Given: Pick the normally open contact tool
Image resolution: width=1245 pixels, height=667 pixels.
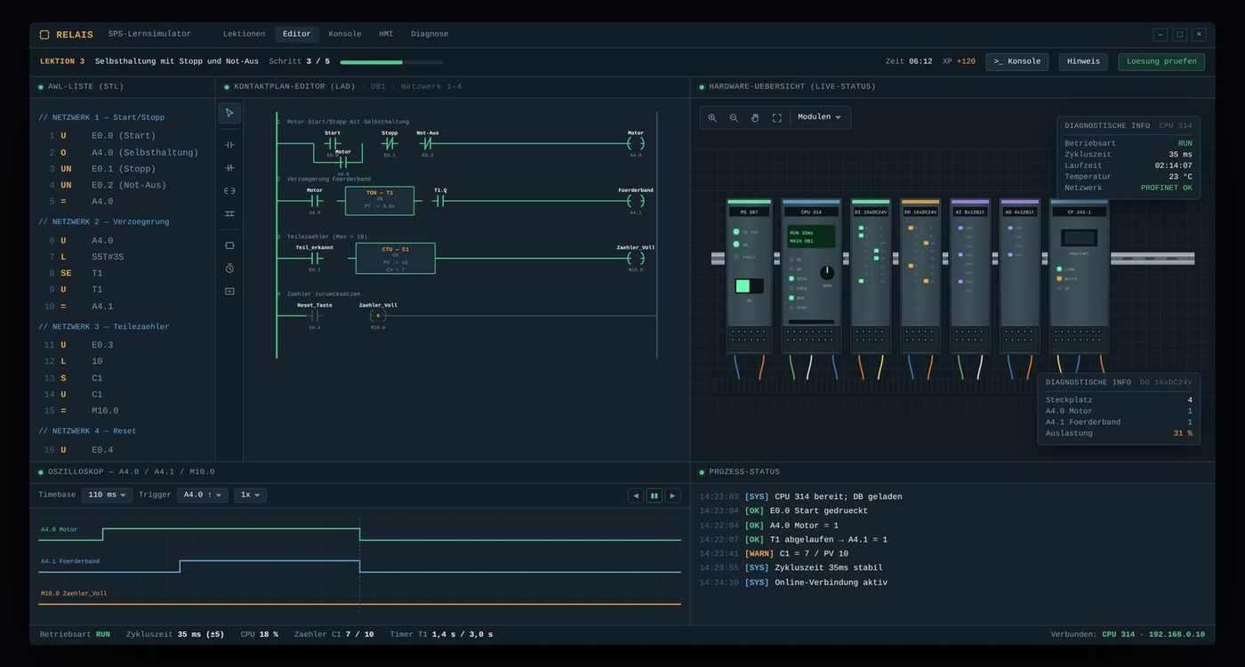Looking at the screenshot, I should [x=229, y=145].
